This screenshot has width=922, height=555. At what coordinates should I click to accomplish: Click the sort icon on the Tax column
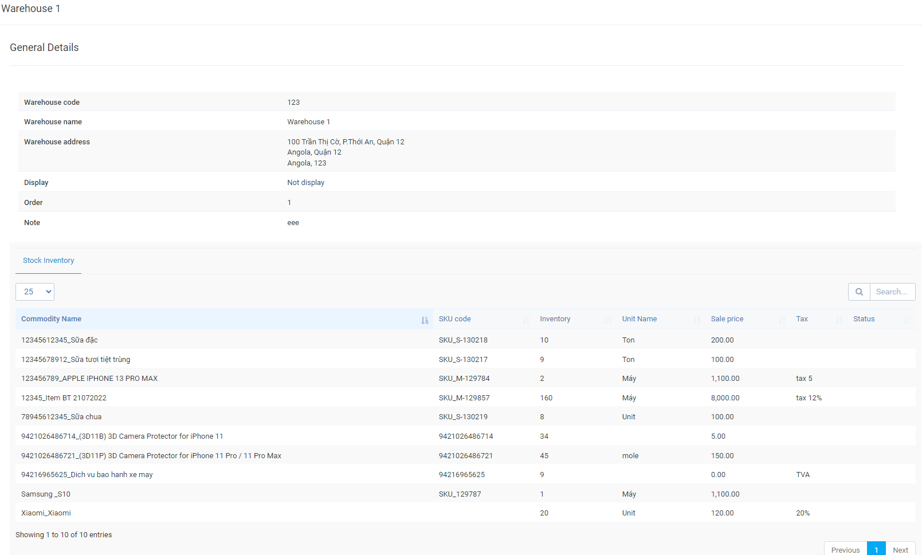[x=839, y=319]
